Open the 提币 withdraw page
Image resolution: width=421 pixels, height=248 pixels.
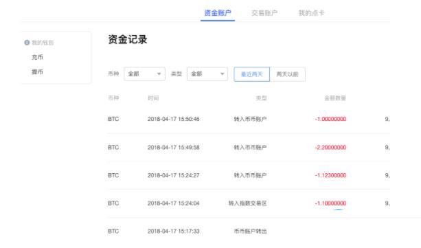tap(37, 71)
